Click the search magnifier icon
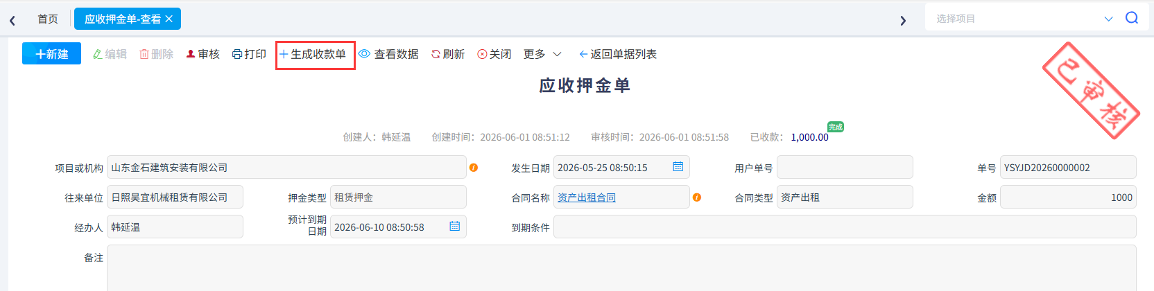1154x291 pixels. click(1132, 18)
